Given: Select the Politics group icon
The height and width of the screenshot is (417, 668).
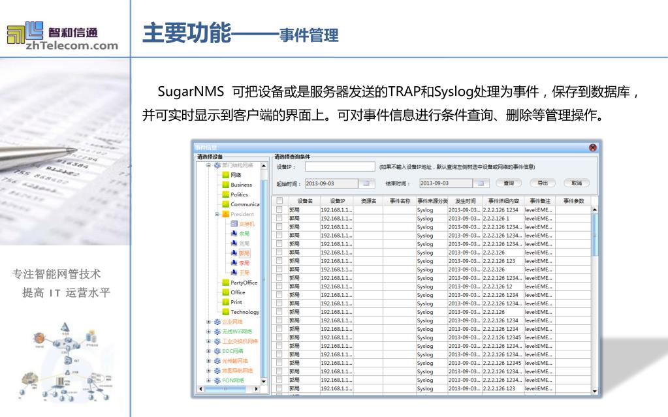Looking at the screenshot, I should pos(226,194).
